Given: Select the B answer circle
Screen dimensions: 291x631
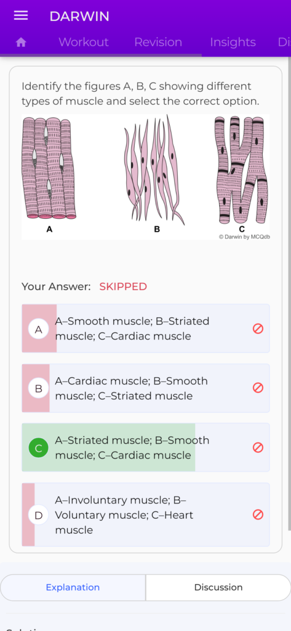Looking at the screenshot, I should click(x=39, y=388).
